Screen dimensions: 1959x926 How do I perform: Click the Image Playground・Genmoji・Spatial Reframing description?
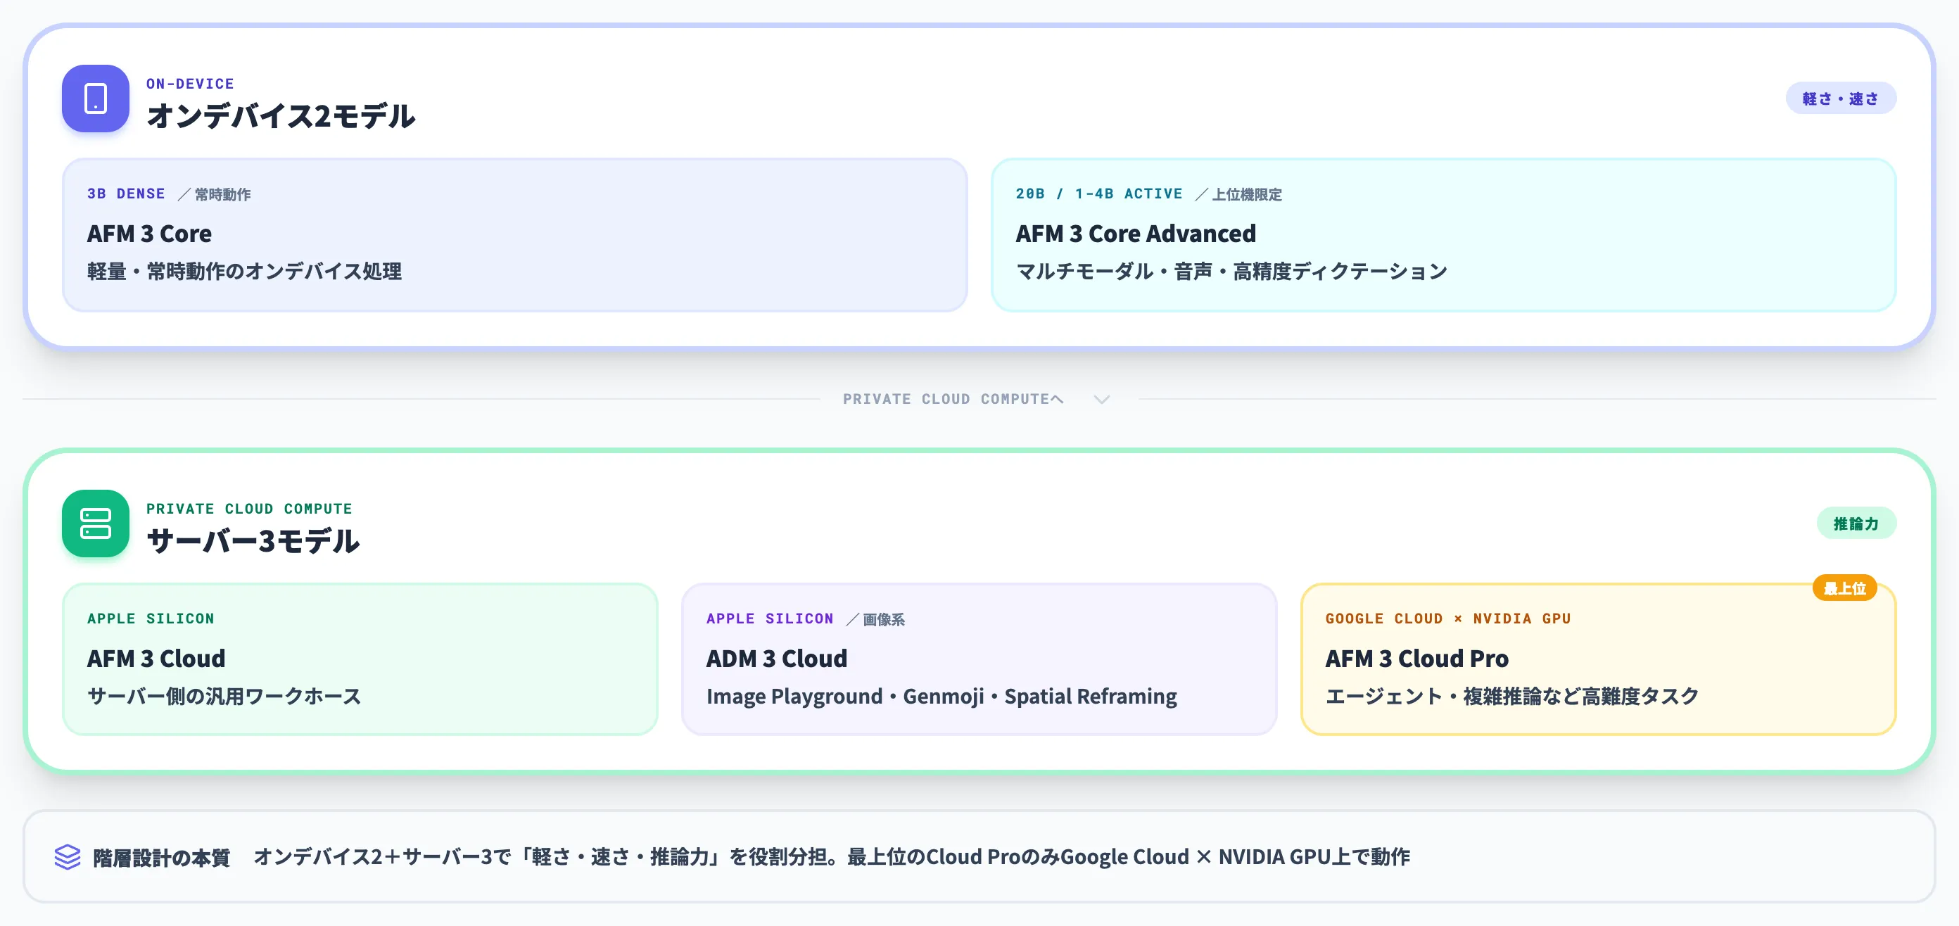(942, 697)
